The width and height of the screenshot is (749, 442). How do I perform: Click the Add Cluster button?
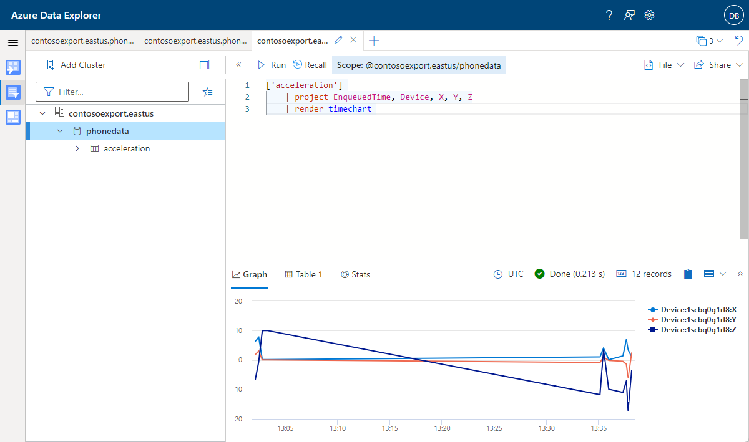(x=76, y=65)
